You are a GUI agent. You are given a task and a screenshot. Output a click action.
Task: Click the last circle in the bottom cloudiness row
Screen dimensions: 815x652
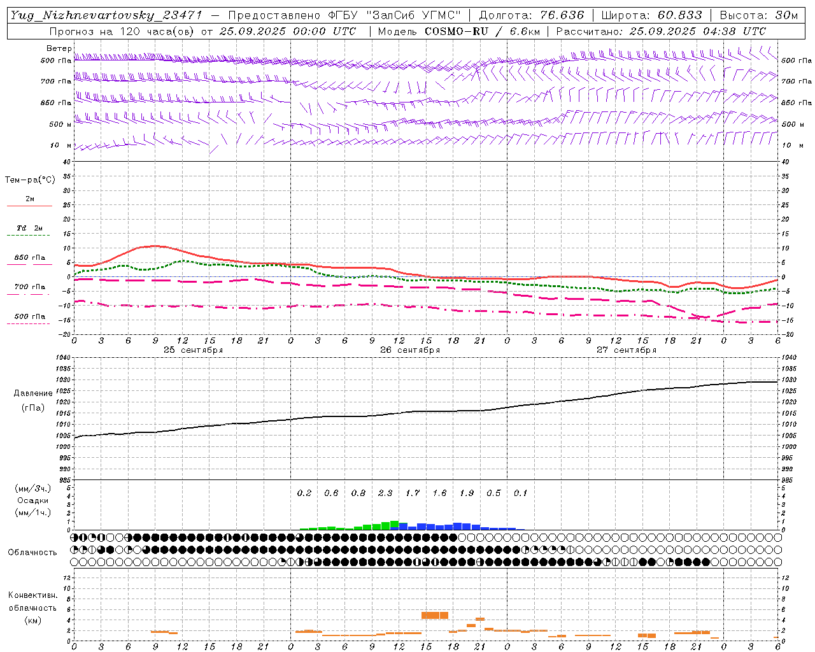777,562
